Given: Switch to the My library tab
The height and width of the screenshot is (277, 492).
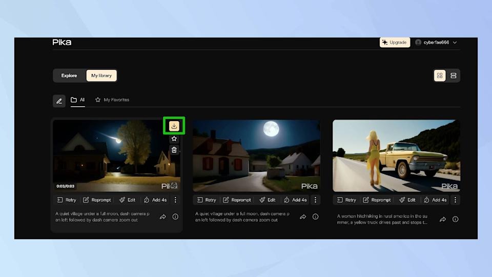Looking at the screenshot, I should coord(101,76).
